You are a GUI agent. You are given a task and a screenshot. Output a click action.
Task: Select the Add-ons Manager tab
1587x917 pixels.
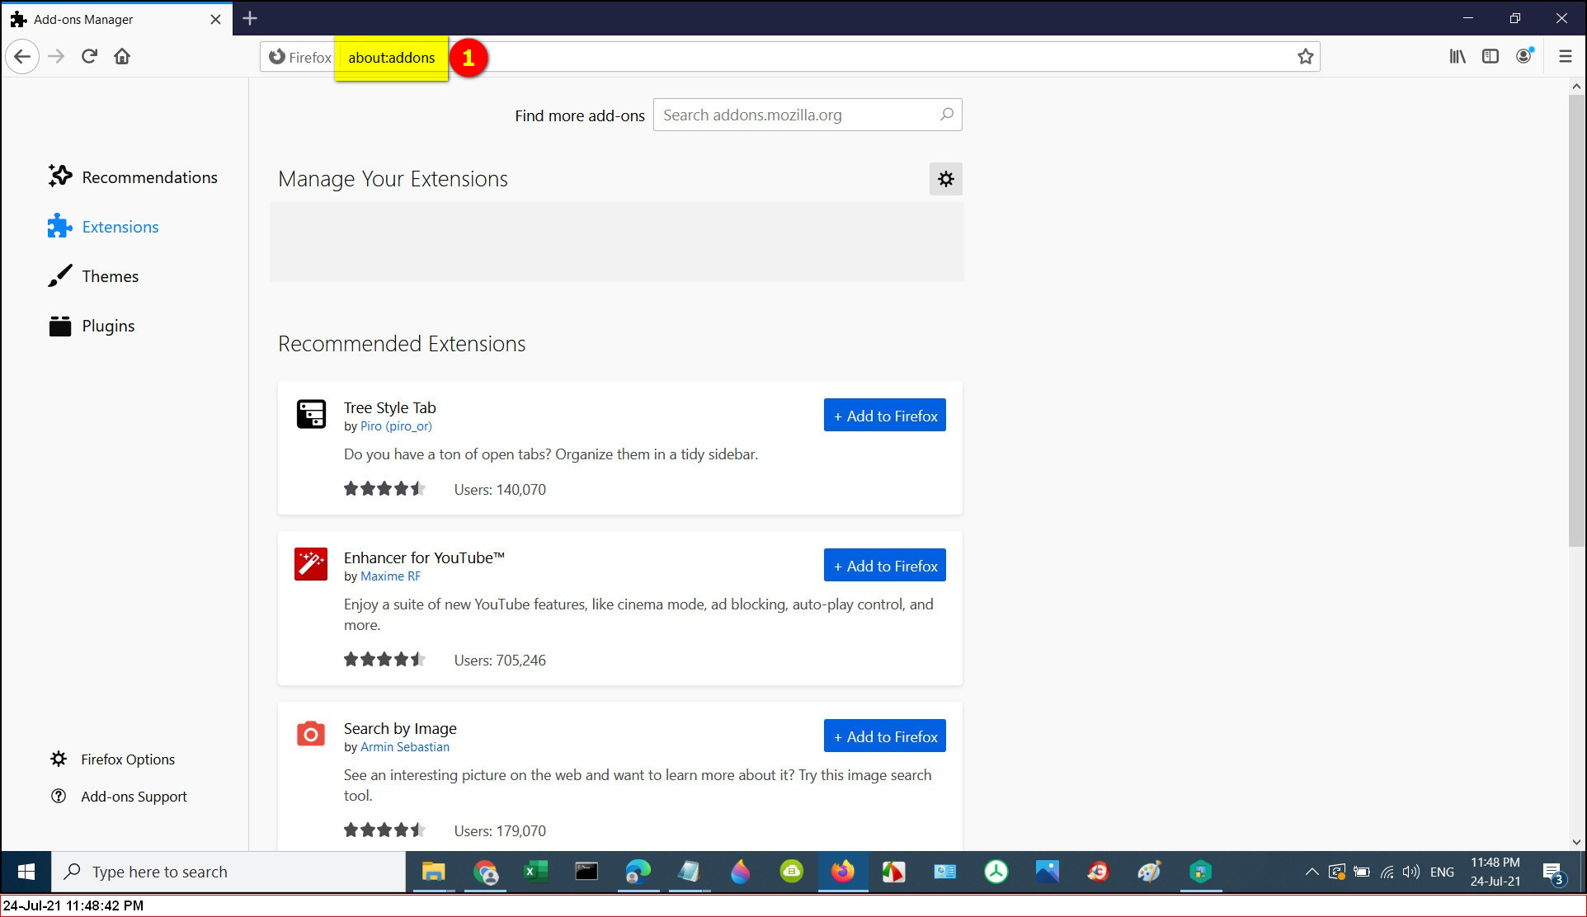115,19
